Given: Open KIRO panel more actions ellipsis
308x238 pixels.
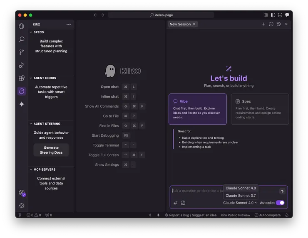Looking at the screenshot, I should click(69, 25).
